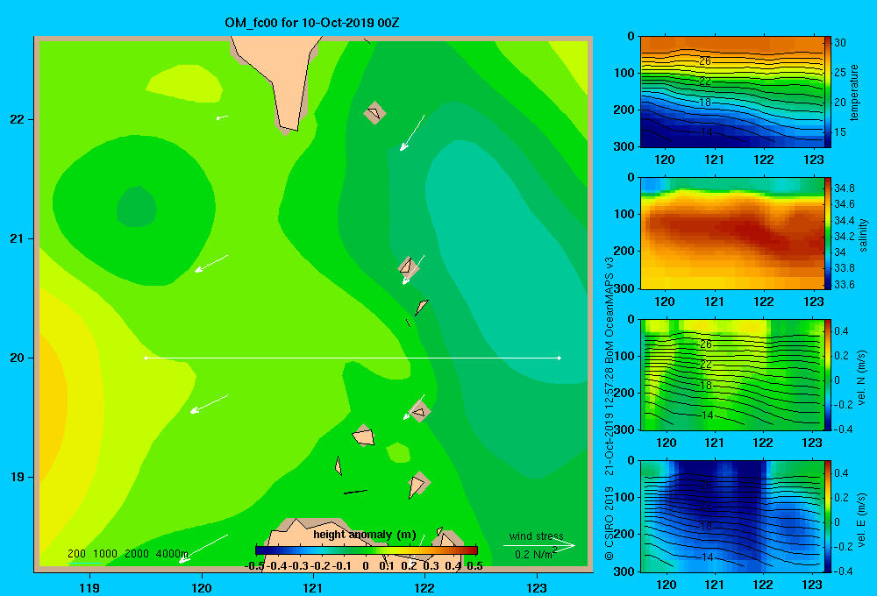Click latitude label 21 on the main map
Screen dimensions: 877x596
[x=18, y=238]
